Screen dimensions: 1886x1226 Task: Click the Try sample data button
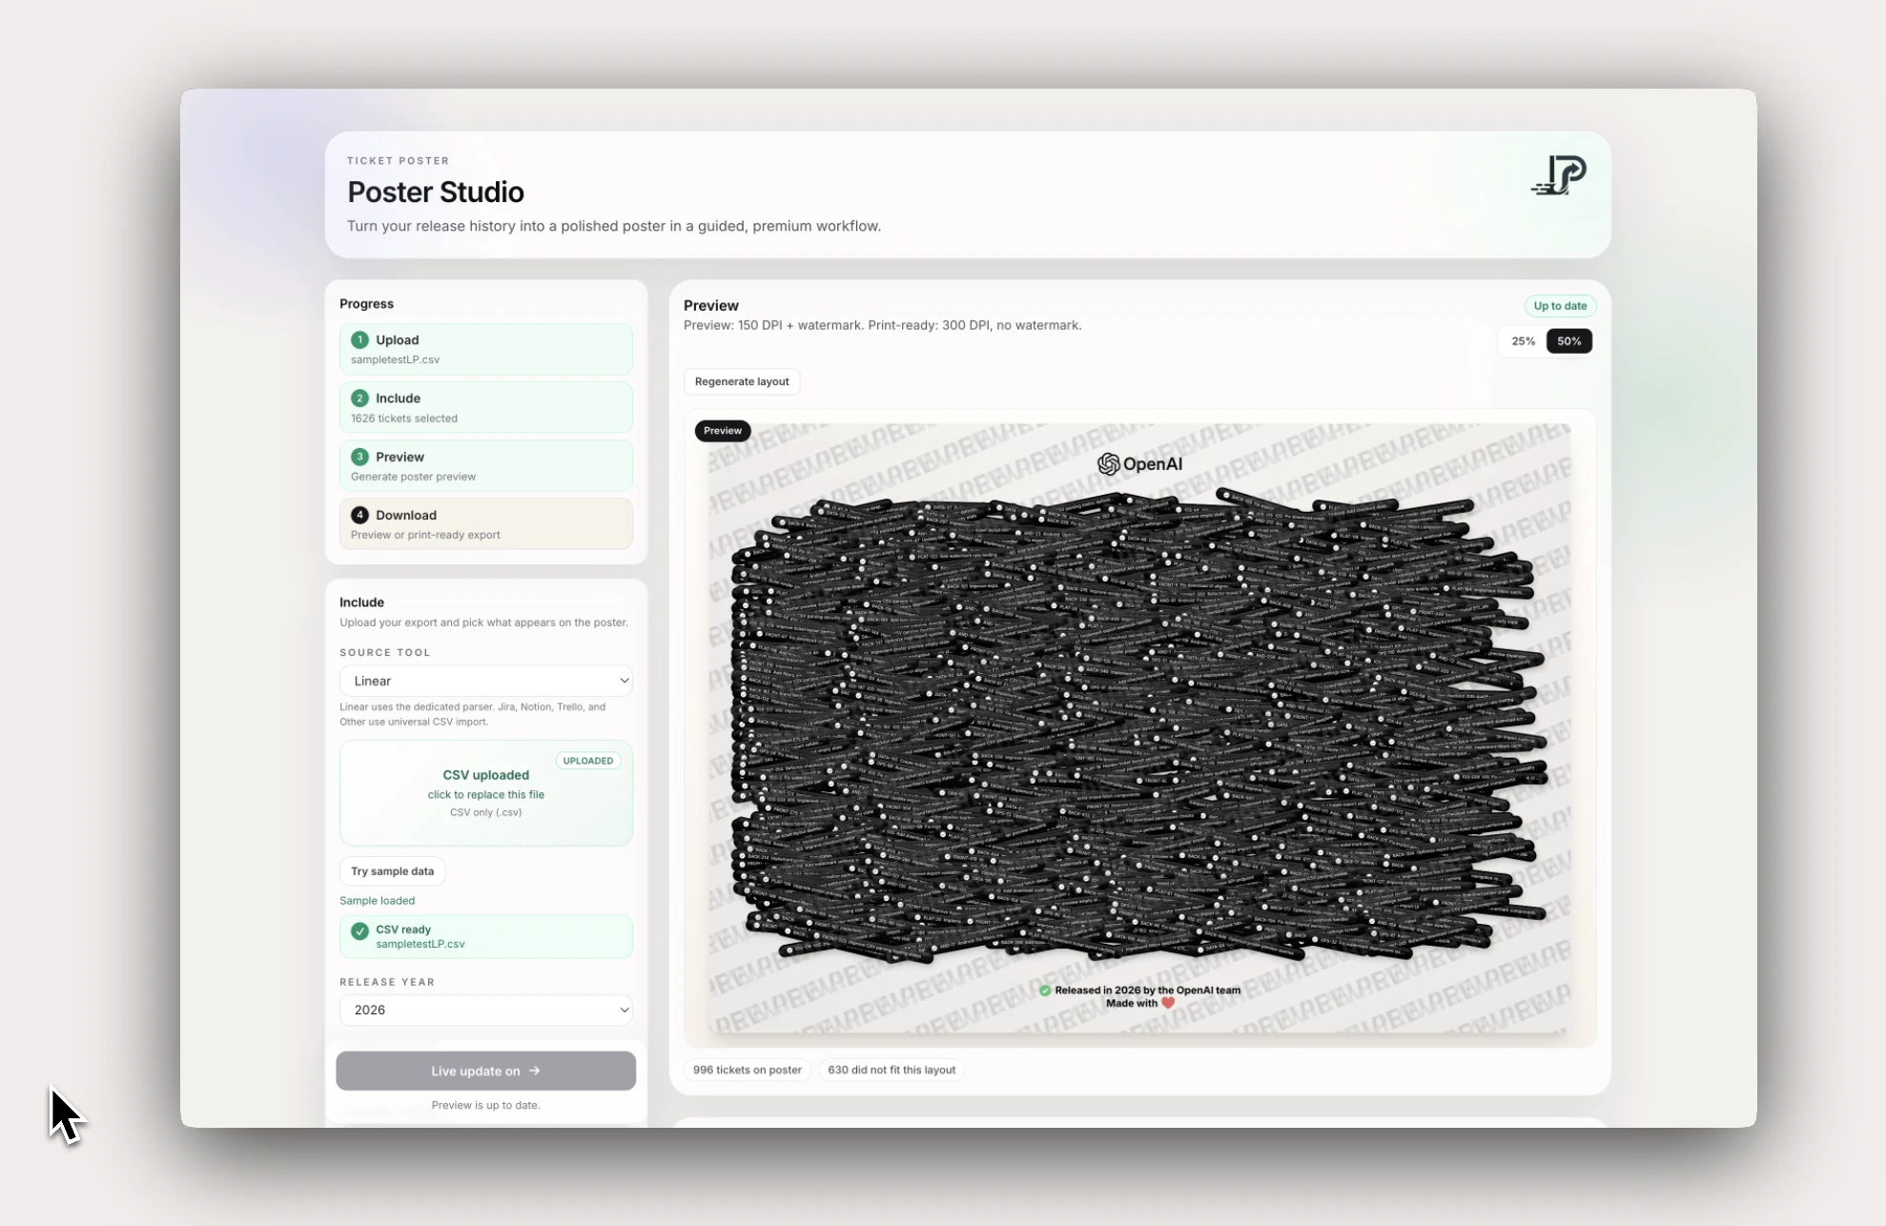[x=392, y=871]
